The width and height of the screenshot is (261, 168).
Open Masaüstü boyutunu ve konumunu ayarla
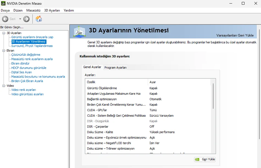tap(38, 77)
